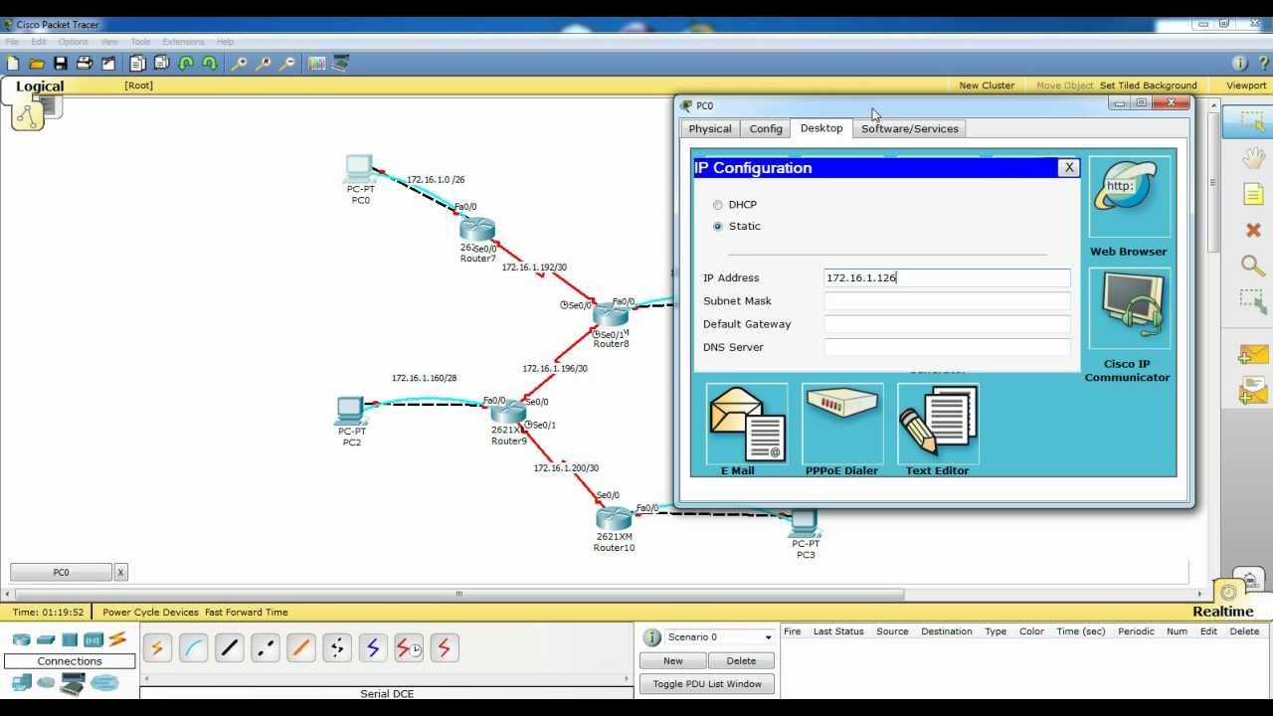The height and width of the screenshot is (716, 1273).
Task: Switch to the Config tab
Action: [x=766, y=129]
